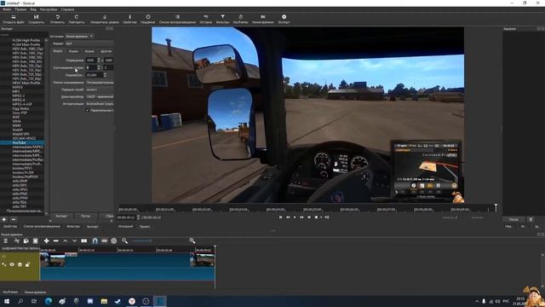Show the History panel
The width and height of the screenshot is (545, 307).
206,19
